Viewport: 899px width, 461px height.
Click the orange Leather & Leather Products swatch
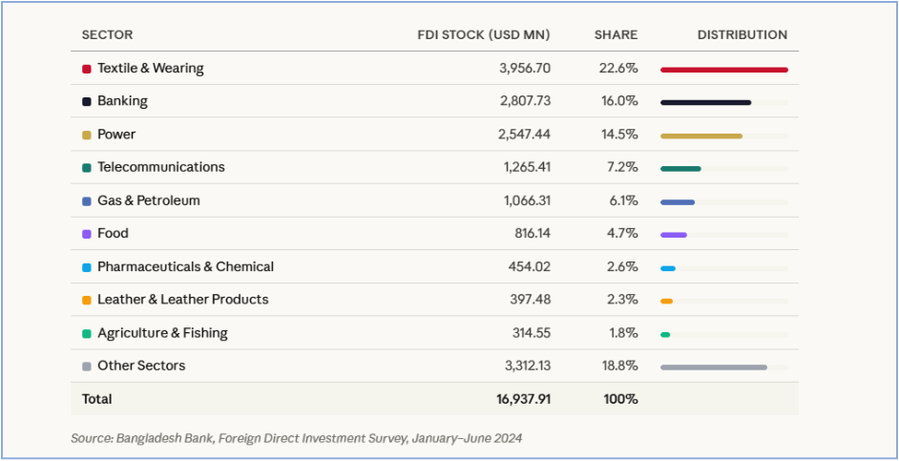coord(86,300)
